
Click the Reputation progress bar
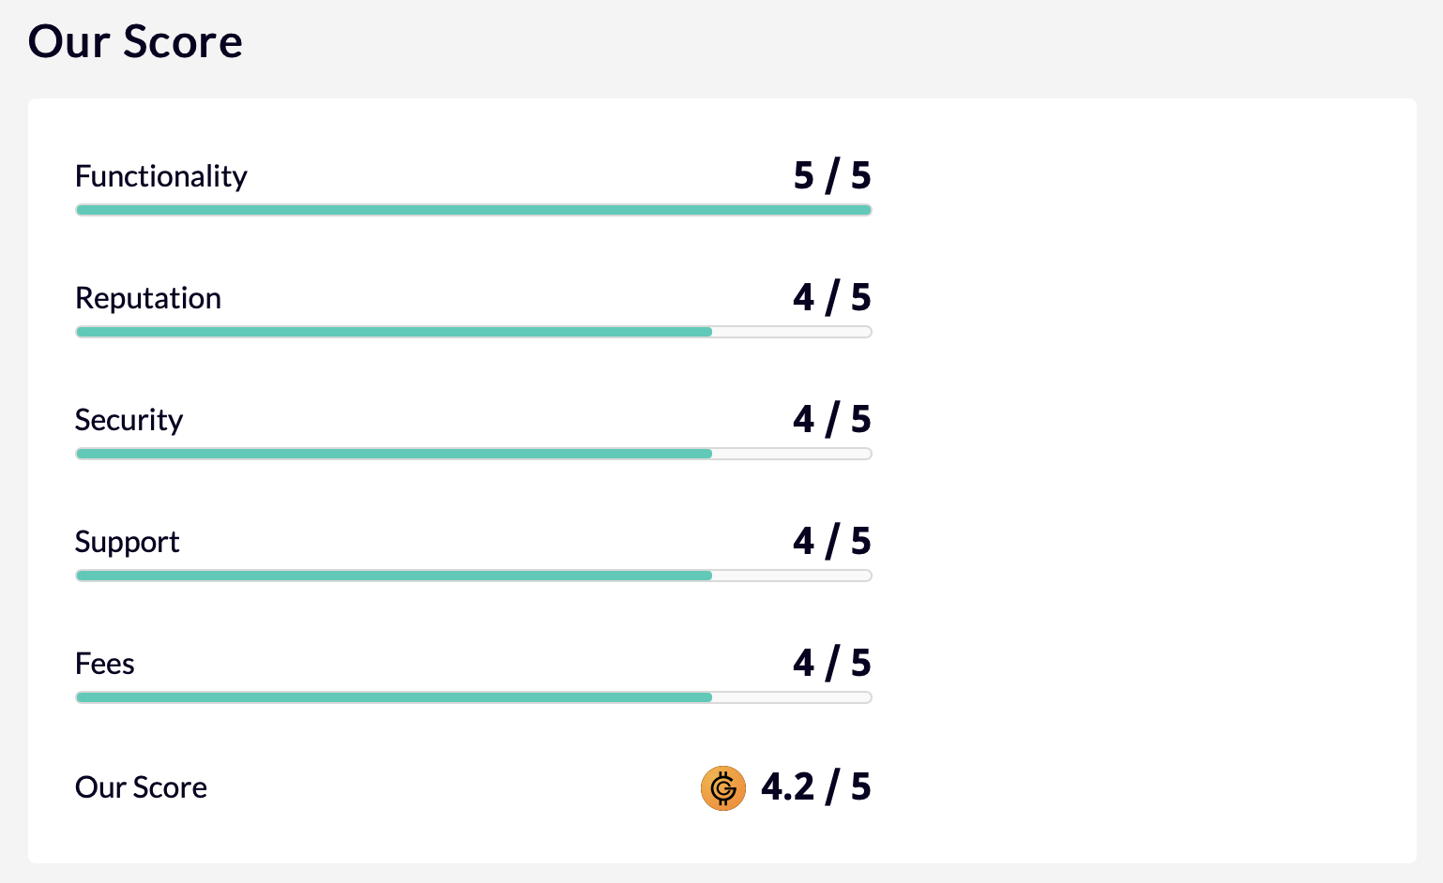click(x=474, y=332)
